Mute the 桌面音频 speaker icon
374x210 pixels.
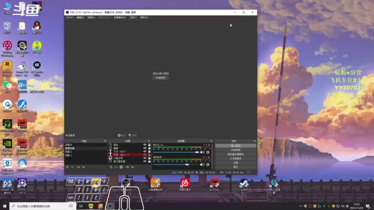(202, 165)
